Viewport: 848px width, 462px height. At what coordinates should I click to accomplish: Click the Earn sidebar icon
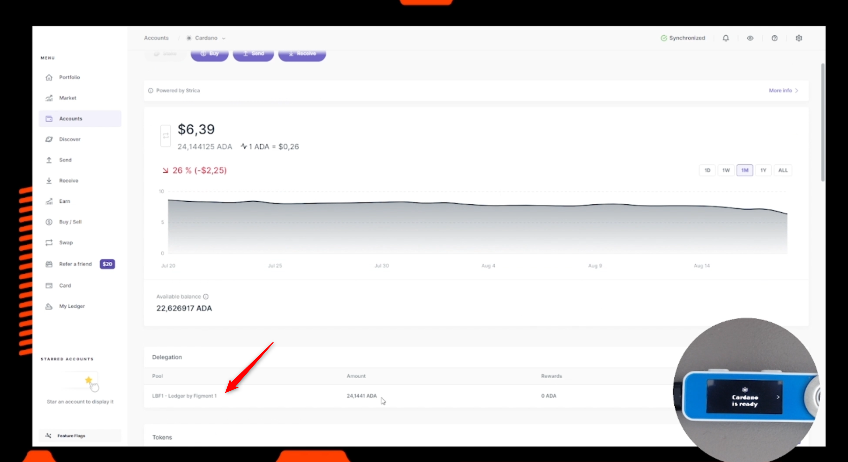pos(49,201)
